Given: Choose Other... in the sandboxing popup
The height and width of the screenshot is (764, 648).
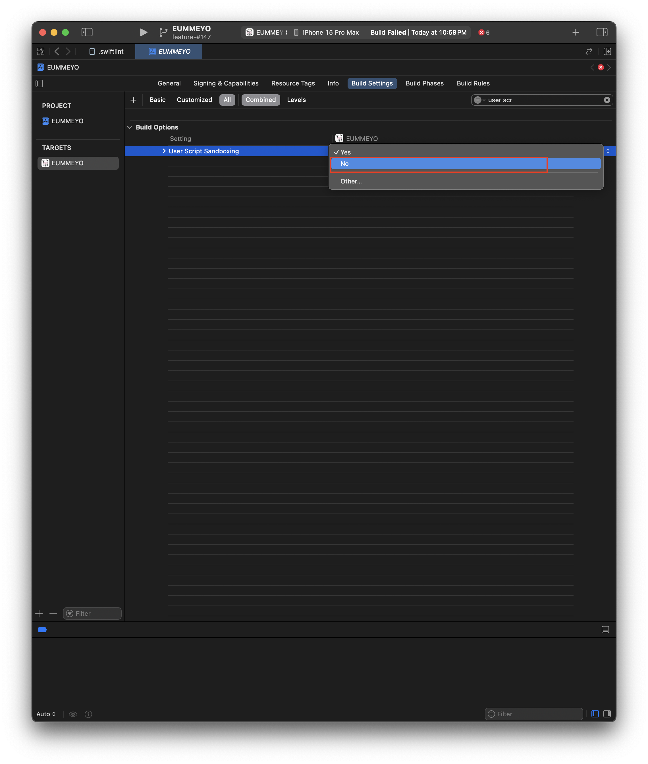Looking at the screenshot, I should pyautogui.click(x=466, y=181).
